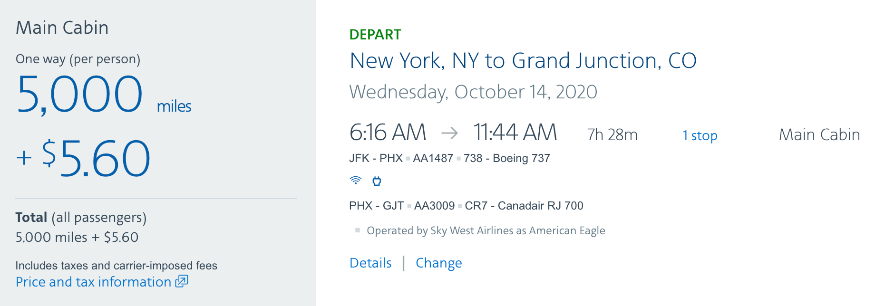Image resolution: width=875 pixels, height=306 pixels.
Task: Open Price and tax information
Action: click(93, 282)
